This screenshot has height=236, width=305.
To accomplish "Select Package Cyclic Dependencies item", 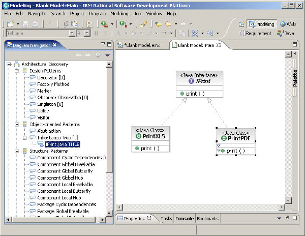I will click(x=67, y=204).
